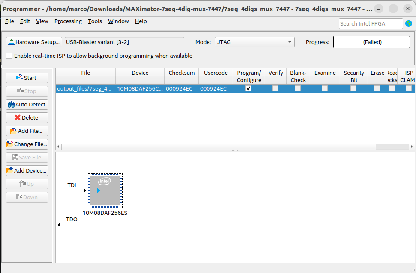Viewport: 416px width, 273px height.
Task: Click the TDO label in chain diagram
Action: (72, 219)
